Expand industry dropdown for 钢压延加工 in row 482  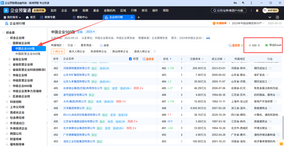[x=270, y=68]
